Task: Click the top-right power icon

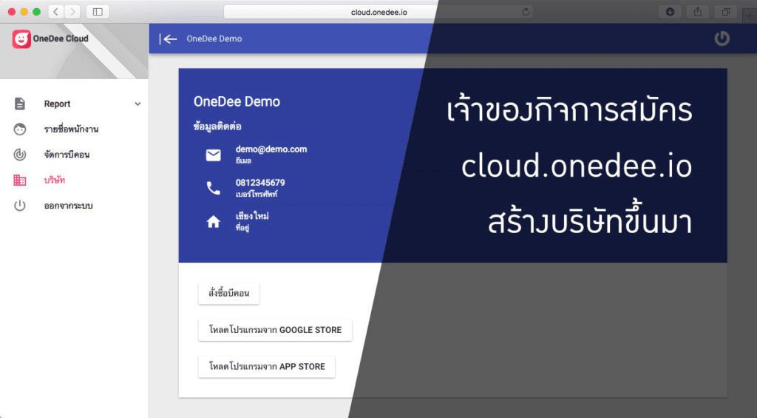Action: click(x=722, y=38)
